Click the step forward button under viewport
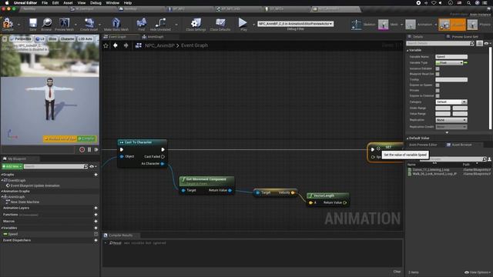 (96, 150)
